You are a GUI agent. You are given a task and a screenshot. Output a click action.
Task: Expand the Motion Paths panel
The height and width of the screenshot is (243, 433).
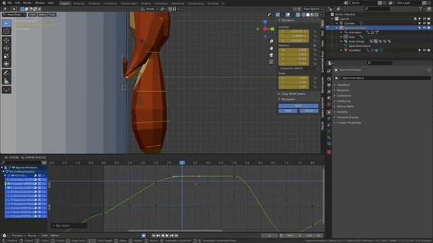coord(345,107)
